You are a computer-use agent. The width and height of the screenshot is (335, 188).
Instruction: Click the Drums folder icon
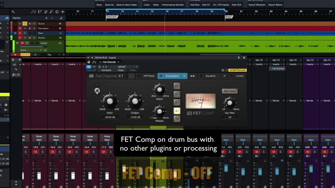point(60,24)
